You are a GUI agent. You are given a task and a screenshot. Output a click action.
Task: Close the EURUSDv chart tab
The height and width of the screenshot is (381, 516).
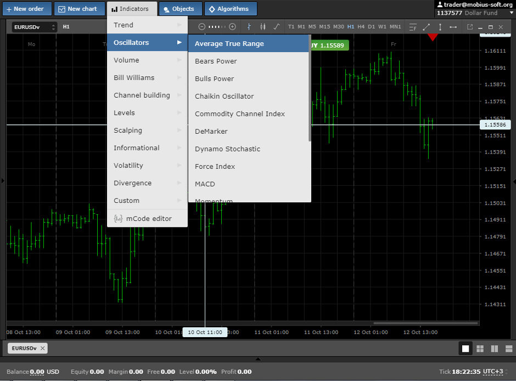click(42, 348)
